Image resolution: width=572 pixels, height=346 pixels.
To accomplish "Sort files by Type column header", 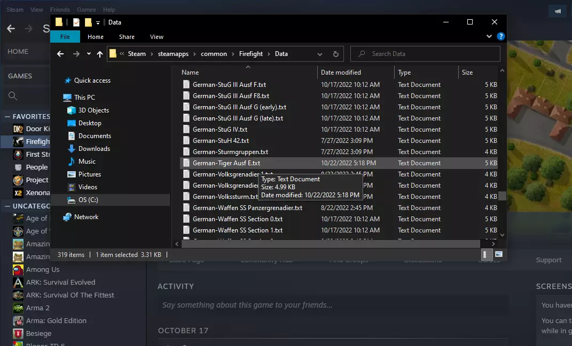I will click(x=404, y=73).
